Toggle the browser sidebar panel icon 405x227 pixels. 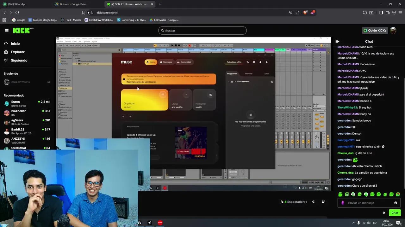pos(381,13)
